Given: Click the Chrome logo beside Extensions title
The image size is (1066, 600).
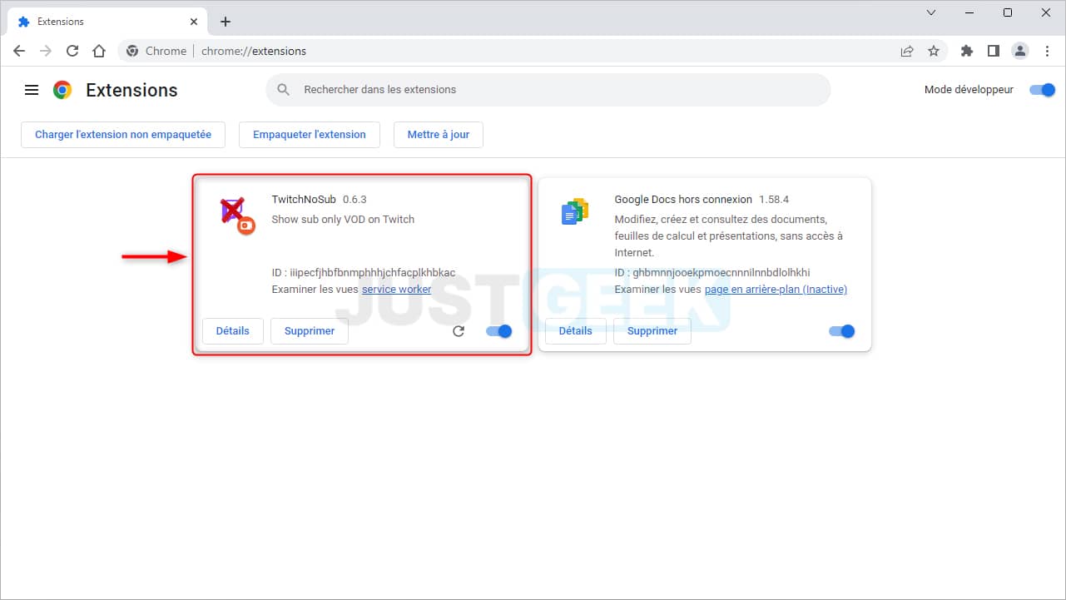Looking at the screenshot, I should pyautogui.click(x=62, y=90).
